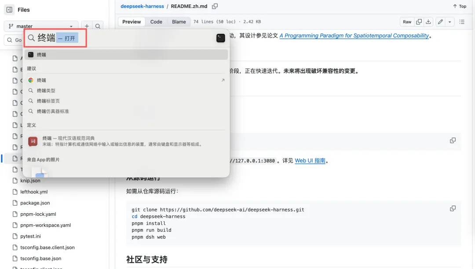Open the package.json file
475x269 pixels.
(35, 203)
